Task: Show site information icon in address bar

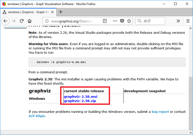Action: pos(47,21)
